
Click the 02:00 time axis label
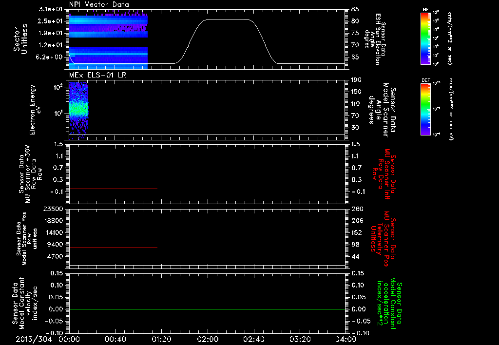coord(208,340)
